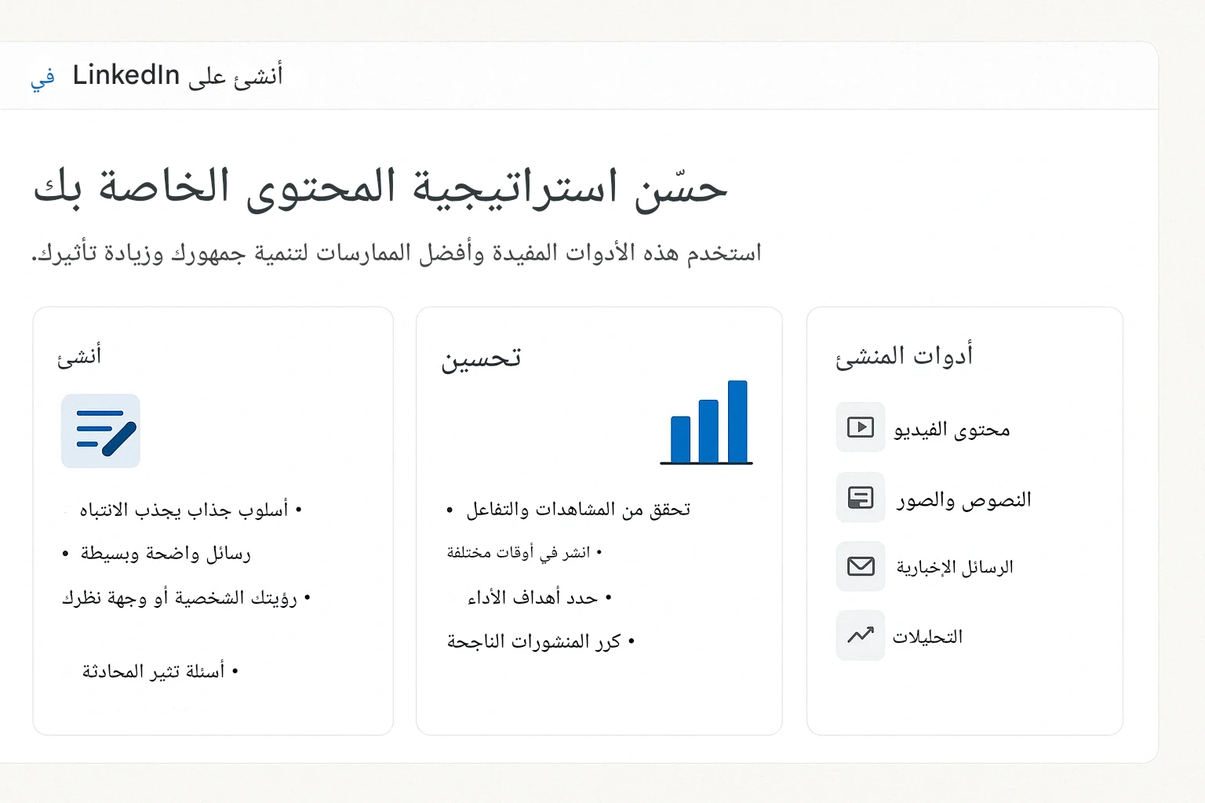Click main heading حسّن استراتيجية المحتوى الخاصة بك
Screen dimensions: 1205x803
[380, 189]
